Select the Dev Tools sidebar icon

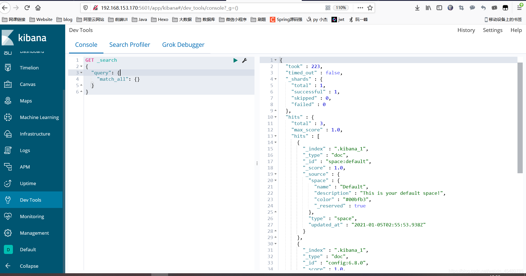point(8,200)
